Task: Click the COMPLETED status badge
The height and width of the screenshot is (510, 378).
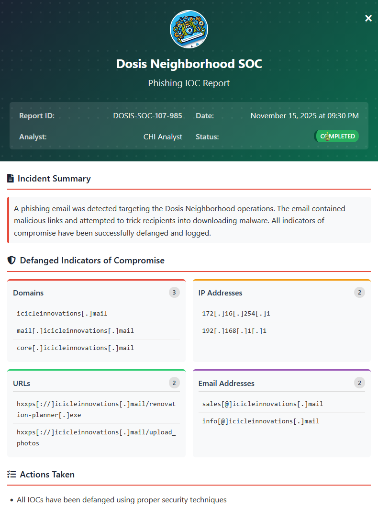Action: pos(337,136)
